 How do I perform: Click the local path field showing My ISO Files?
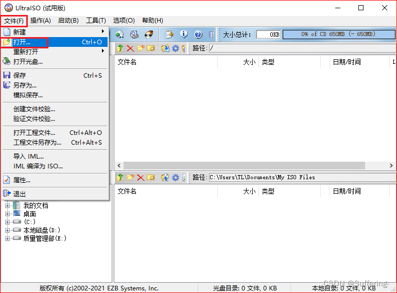point(302,178)
